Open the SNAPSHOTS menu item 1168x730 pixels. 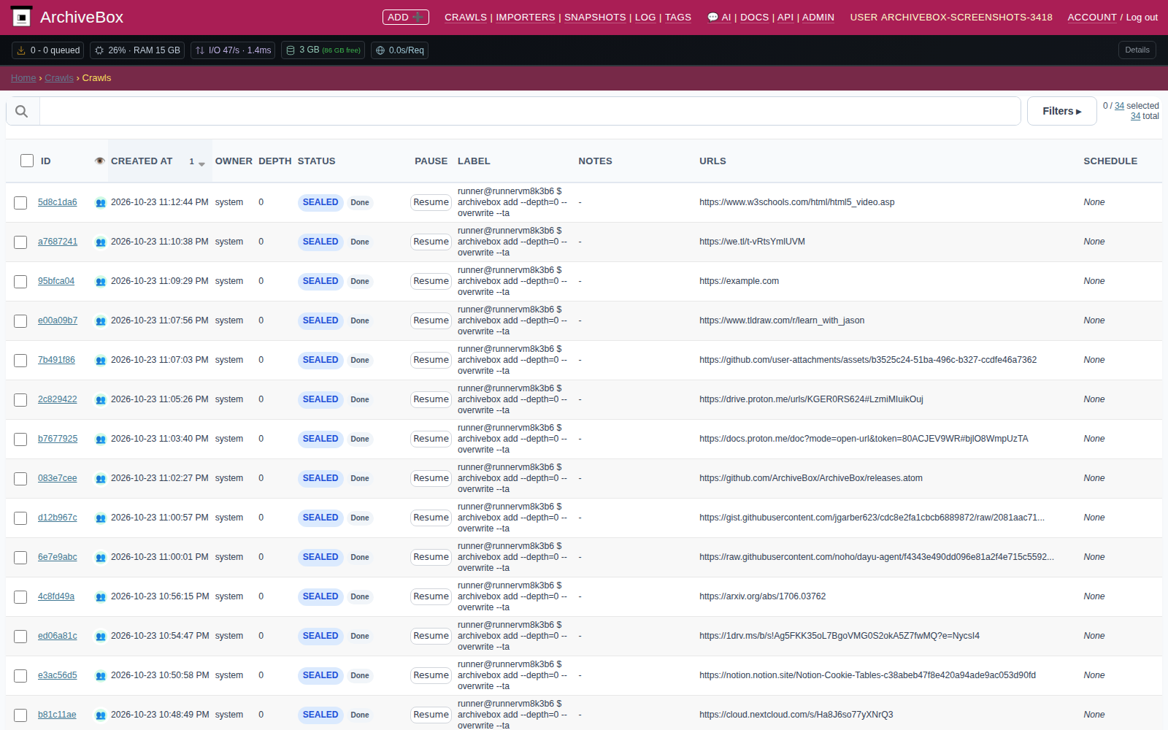pos(595,18)
